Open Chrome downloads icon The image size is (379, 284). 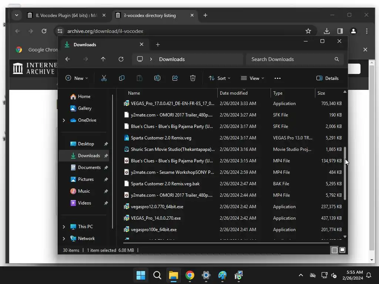click(x=327, y=31)
